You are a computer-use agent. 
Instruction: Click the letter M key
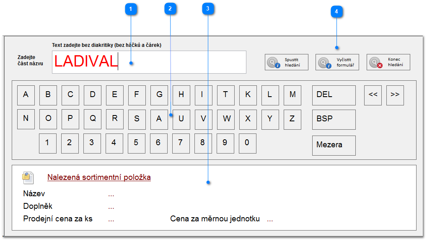click(292, 95)
